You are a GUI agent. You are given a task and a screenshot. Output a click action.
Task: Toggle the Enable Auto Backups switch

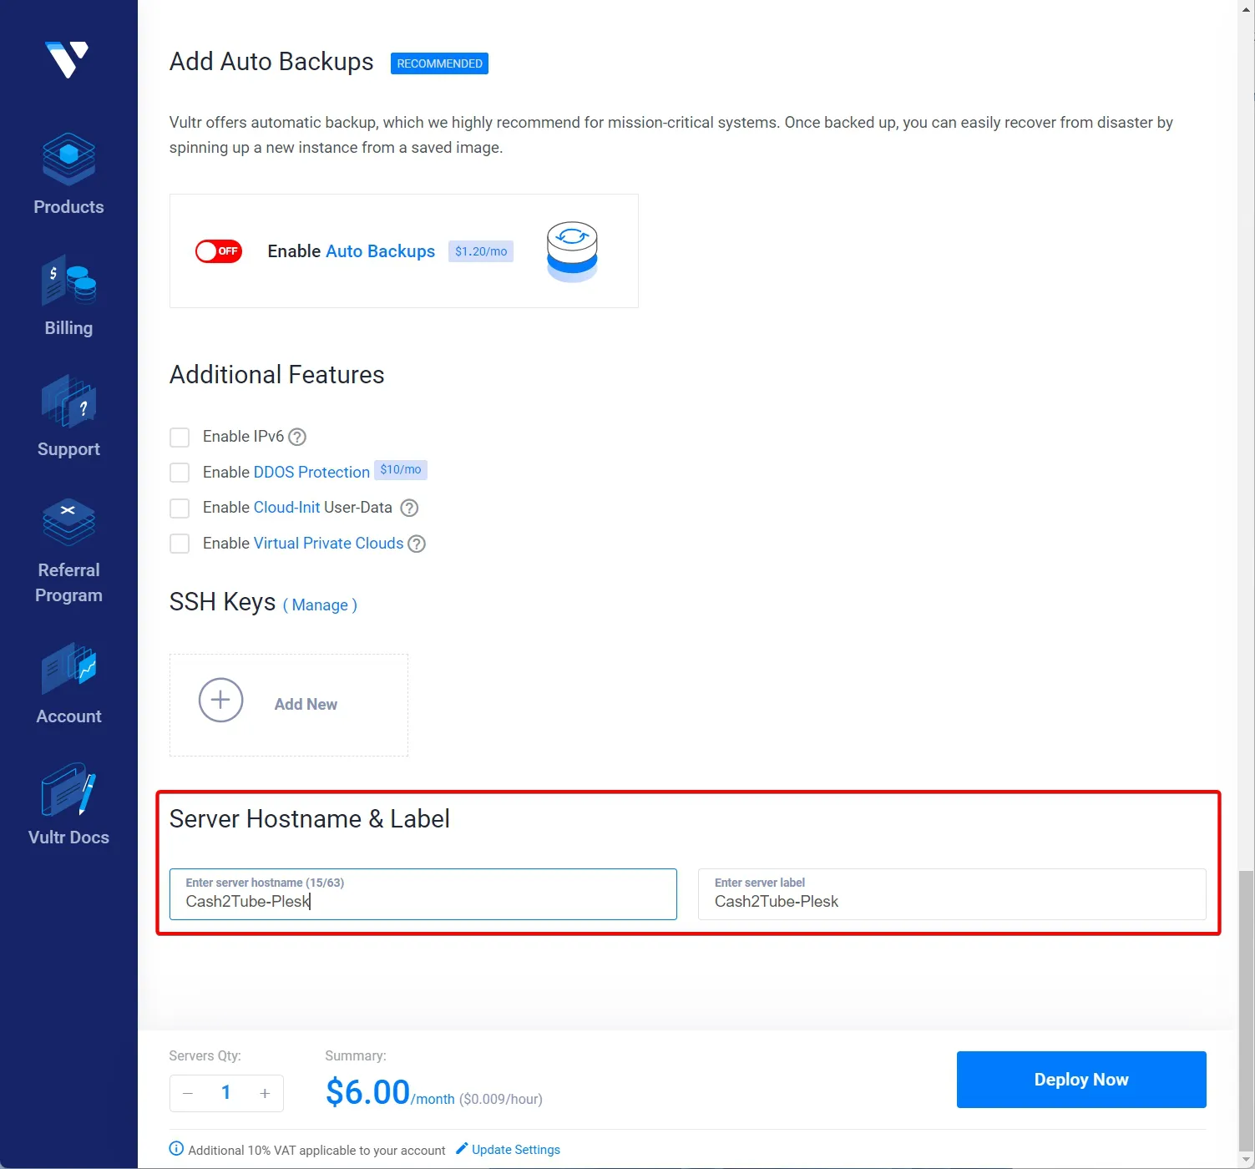click(x=219, y=251)
